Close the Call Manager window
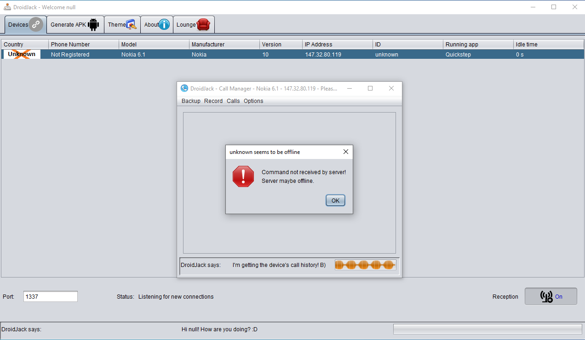This screenshot has width=585, height=340. click(391, 88)
